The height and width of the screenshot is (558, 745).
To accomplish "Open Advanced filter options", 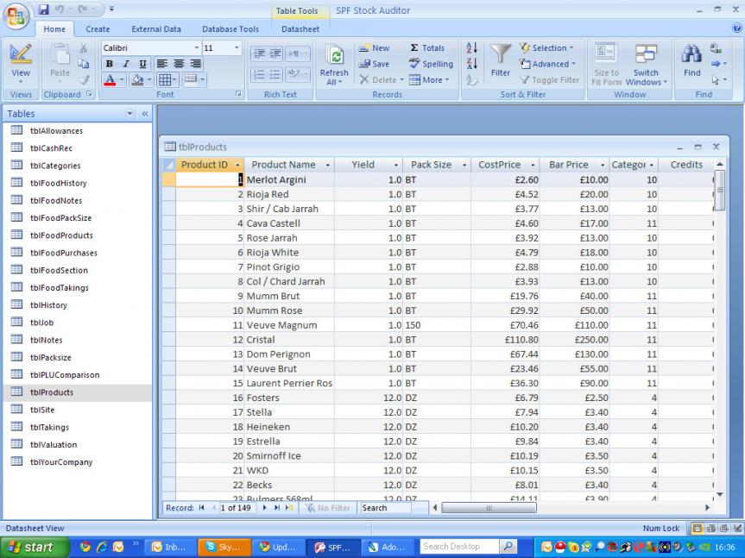I will click(x=547, y=64).
